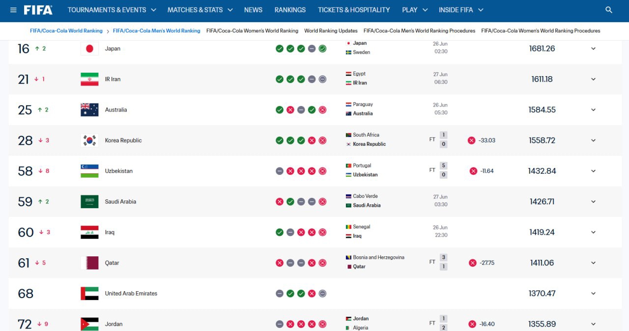Viewport: 629px width, 331px height.
Task: Expand the Australia ranking row
Action: 593,110
